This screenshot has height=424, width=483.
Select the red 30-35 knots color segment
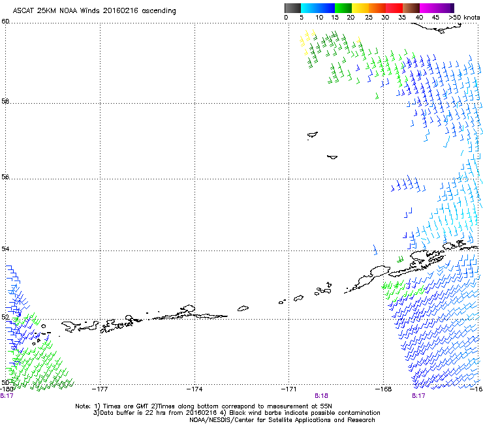point(394,8)
